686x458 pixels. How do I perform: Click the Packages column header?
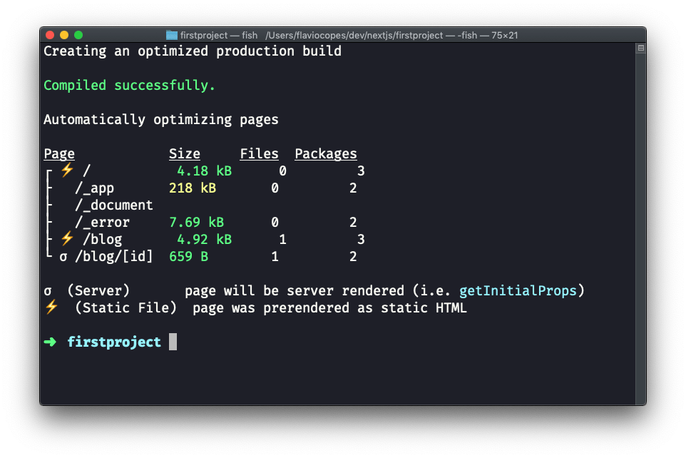pyautogui.click(x=326, y=154)
